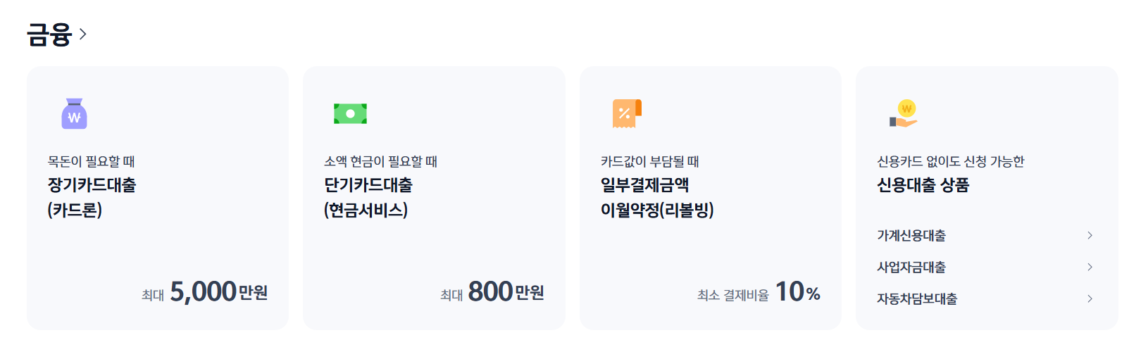Click 최대 5,000만원 amount text
The height and width of the screenshot is (340, 1129).
point(204,291)
